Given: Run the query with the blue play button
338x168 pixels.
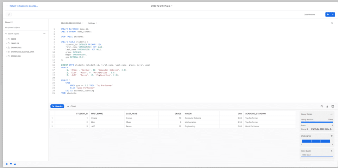Looking at the screenshot, I should tap(328, 15).
